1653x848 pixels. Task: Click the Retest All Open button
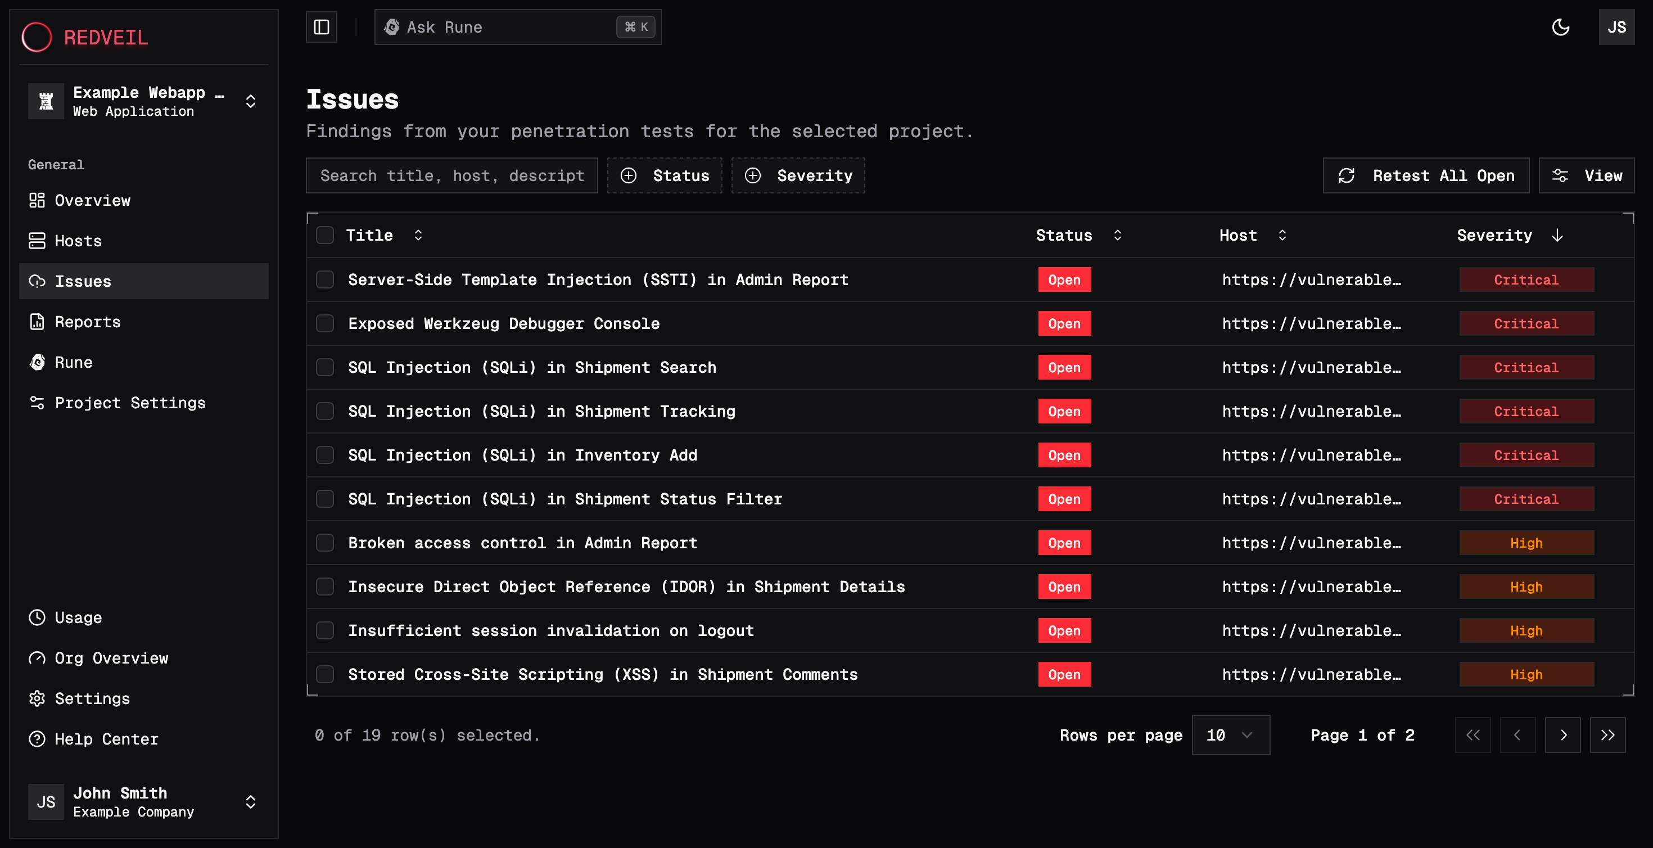coord(1425,175)
